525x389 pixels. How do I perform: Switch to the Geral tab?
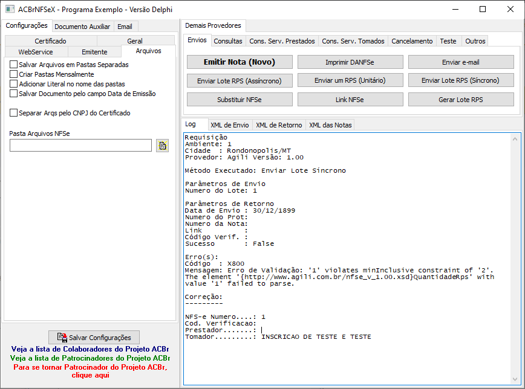pos(135,41)
